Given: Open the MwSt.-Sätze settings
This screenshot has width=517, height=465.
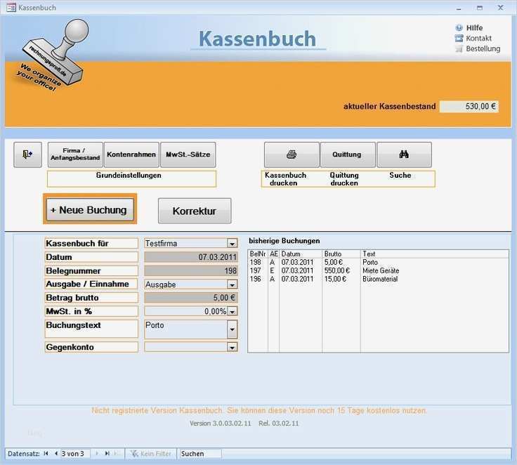Looking at the screenshot, I should tap(188, 155).
